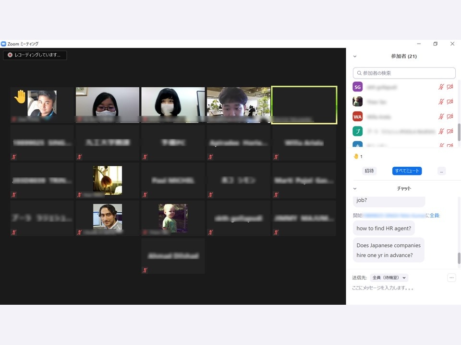
Task: Focus the 参加者の検索 search field
Action: pos(404,73)
